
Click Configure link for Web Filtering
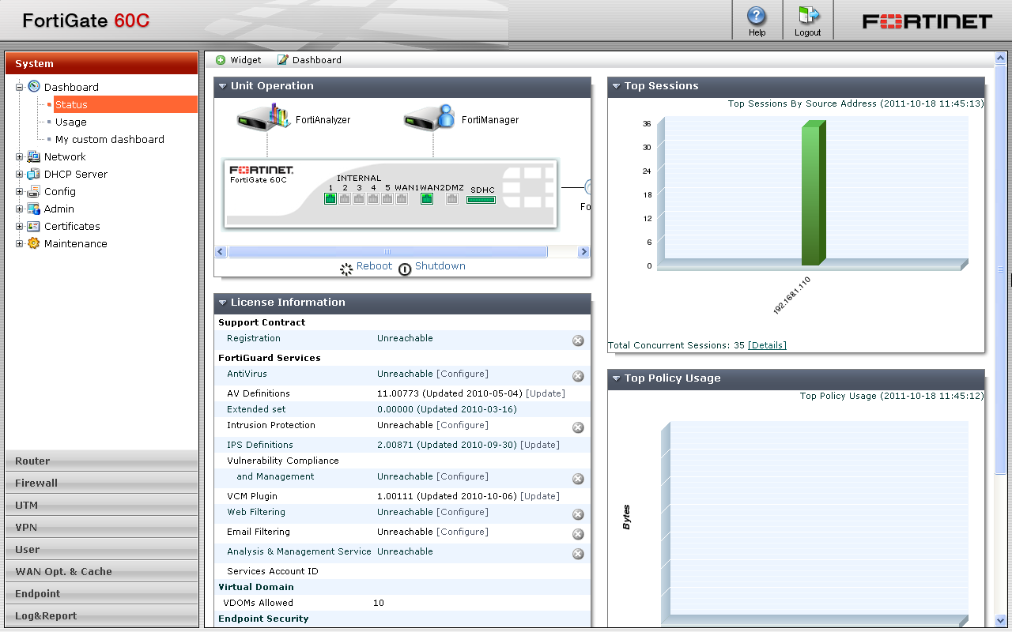(x=463, y=512)
